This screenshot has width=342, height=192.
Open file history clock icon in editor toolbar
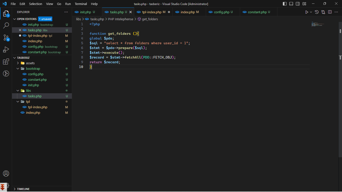point(317,12)
